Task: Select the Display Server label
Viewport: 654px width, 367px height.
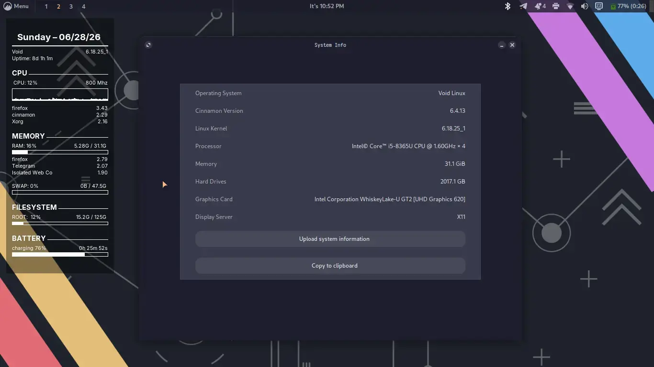Action: pyautogui.click(x=214, y=217)
